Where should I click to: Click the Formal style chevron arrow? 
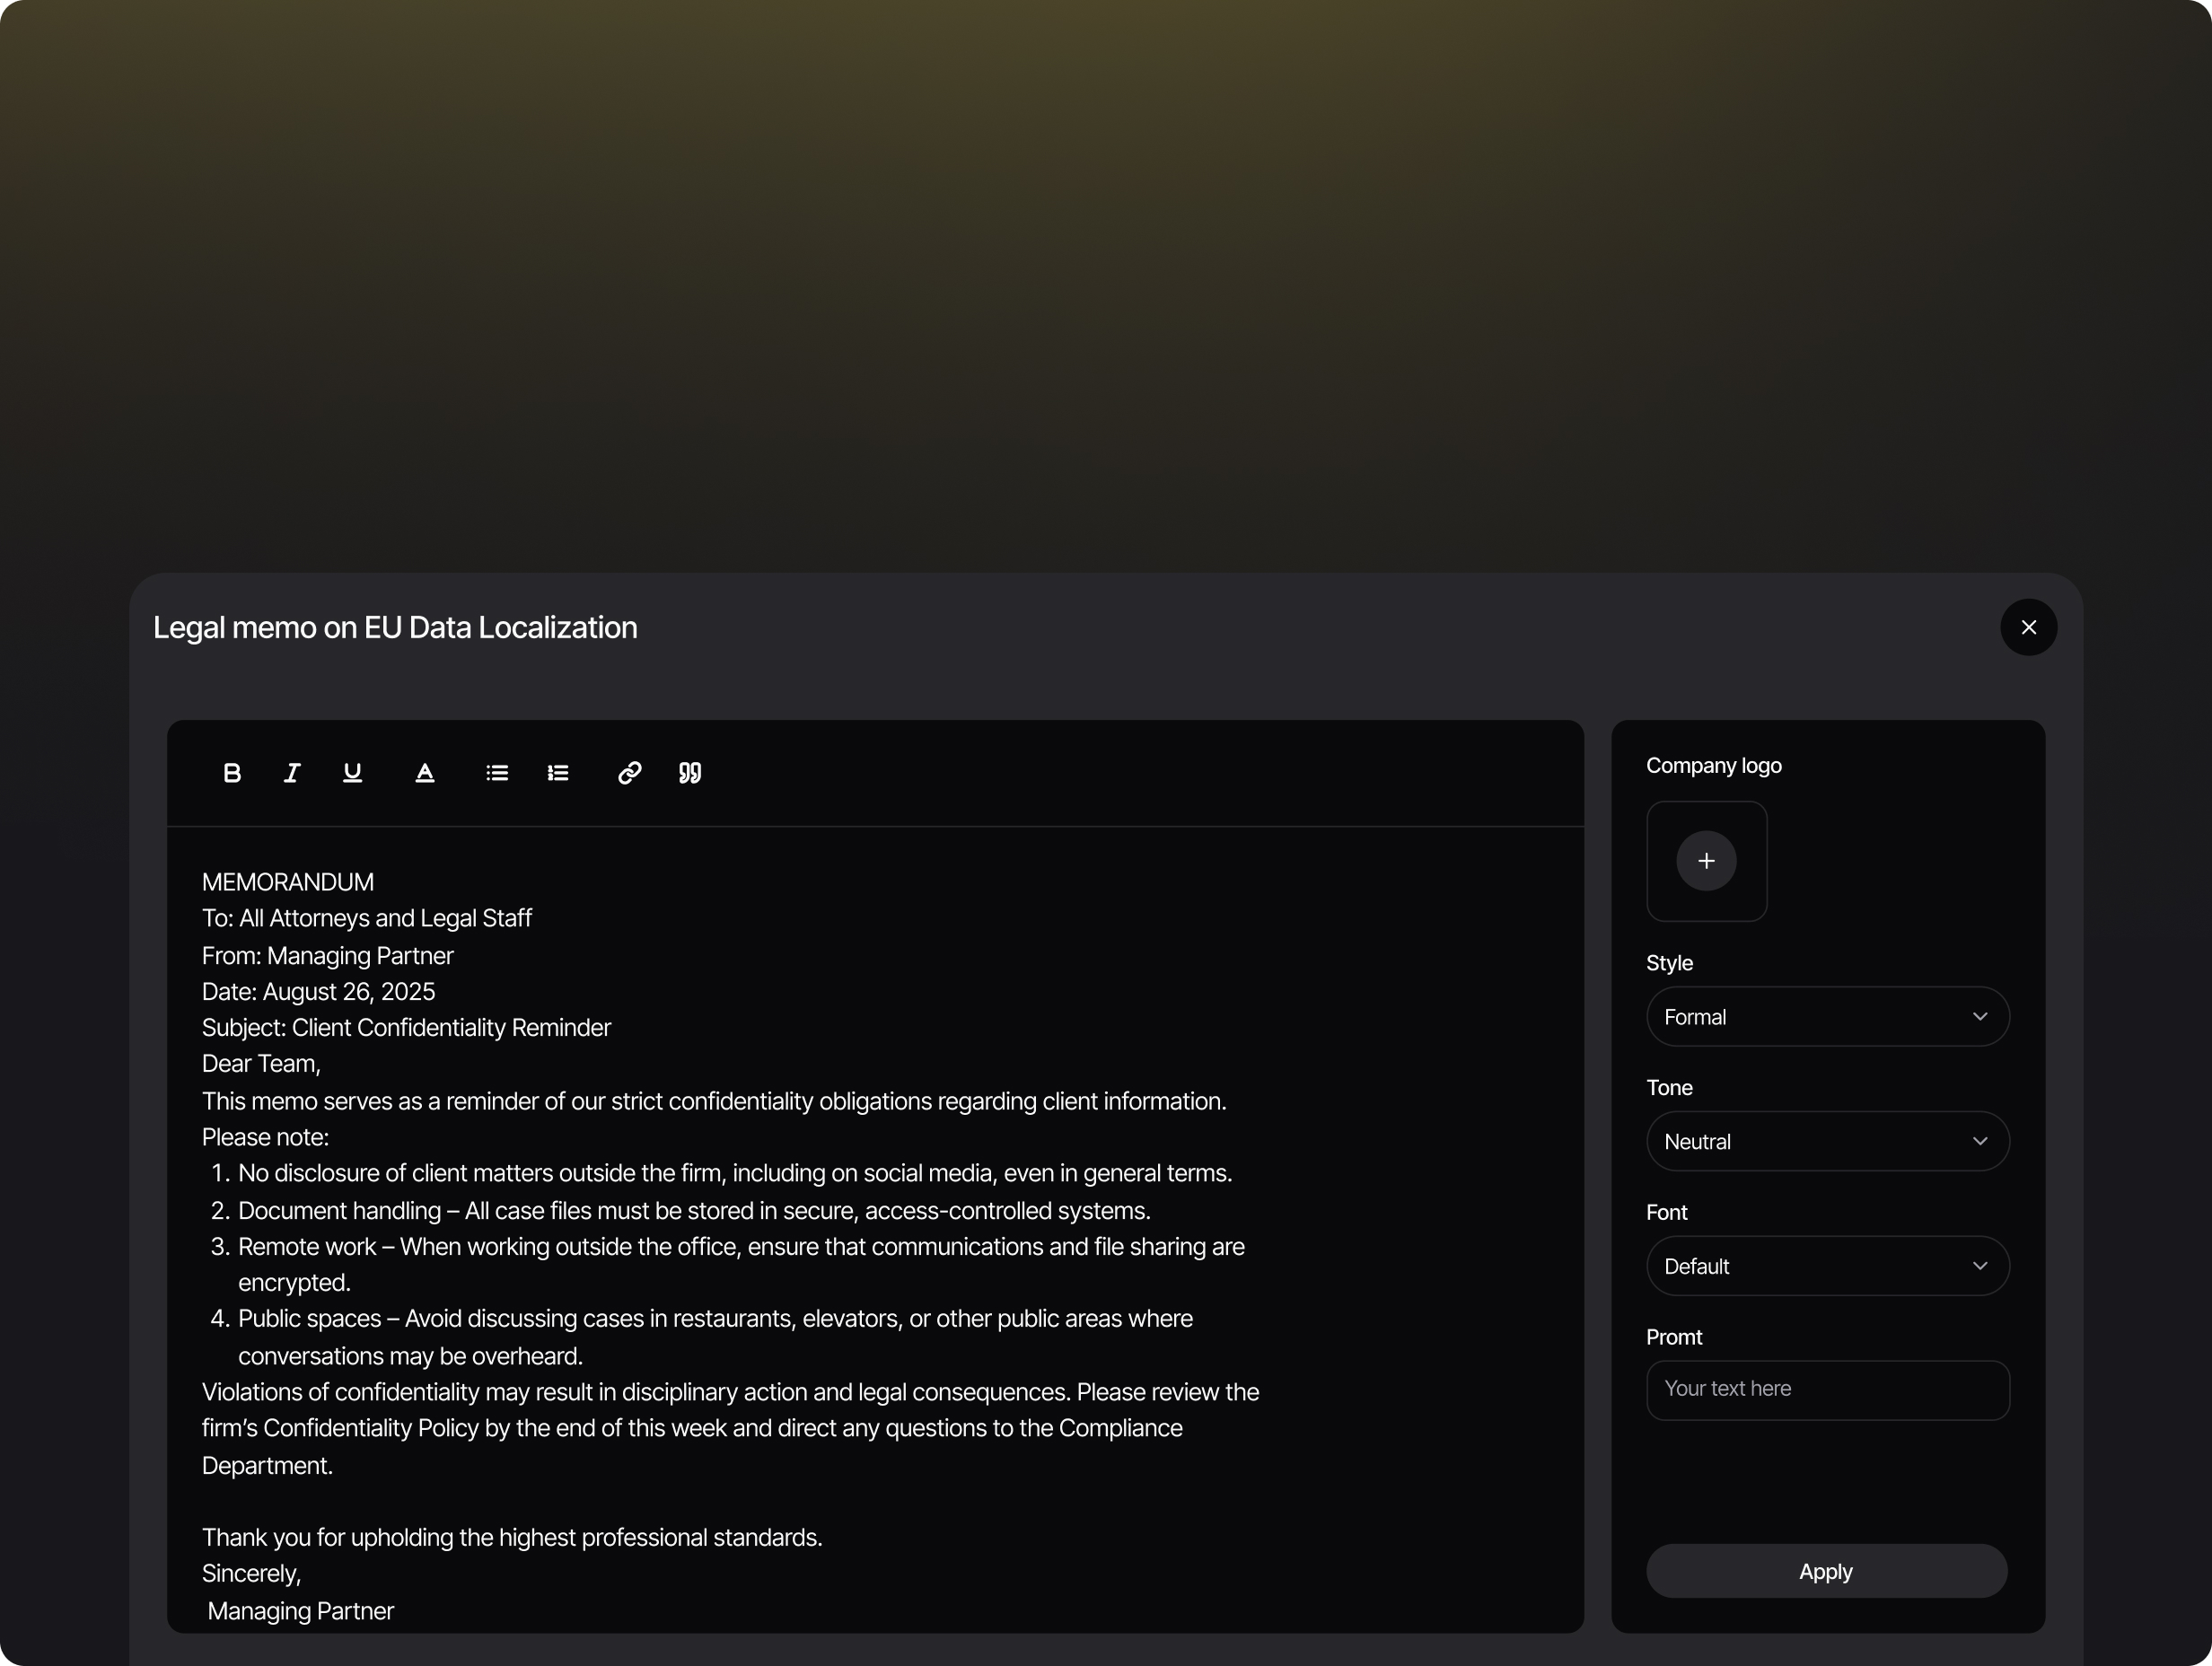1979,1017
